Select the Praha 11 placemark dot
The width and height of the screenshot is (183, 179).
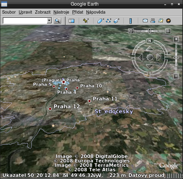pyautogui.click(x=89, y=101)
